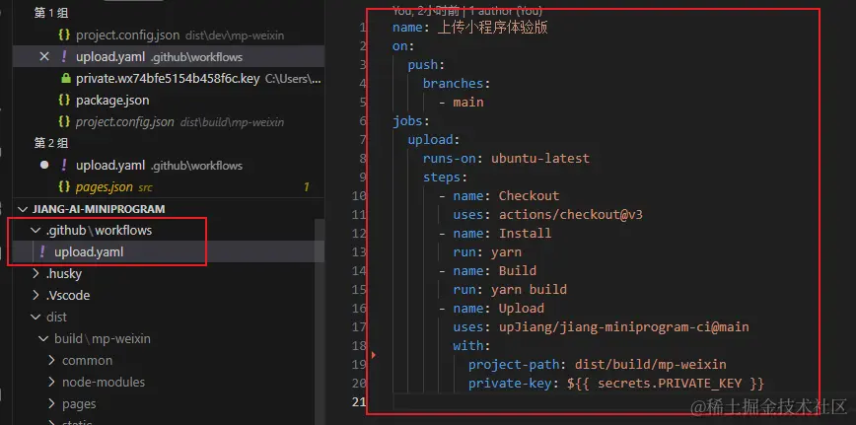
Task: Click the yarn build command on line 15
Action: tap(529, 290)
